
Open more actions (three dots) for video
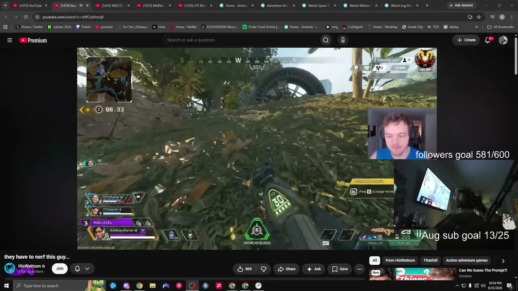(359, 269)
